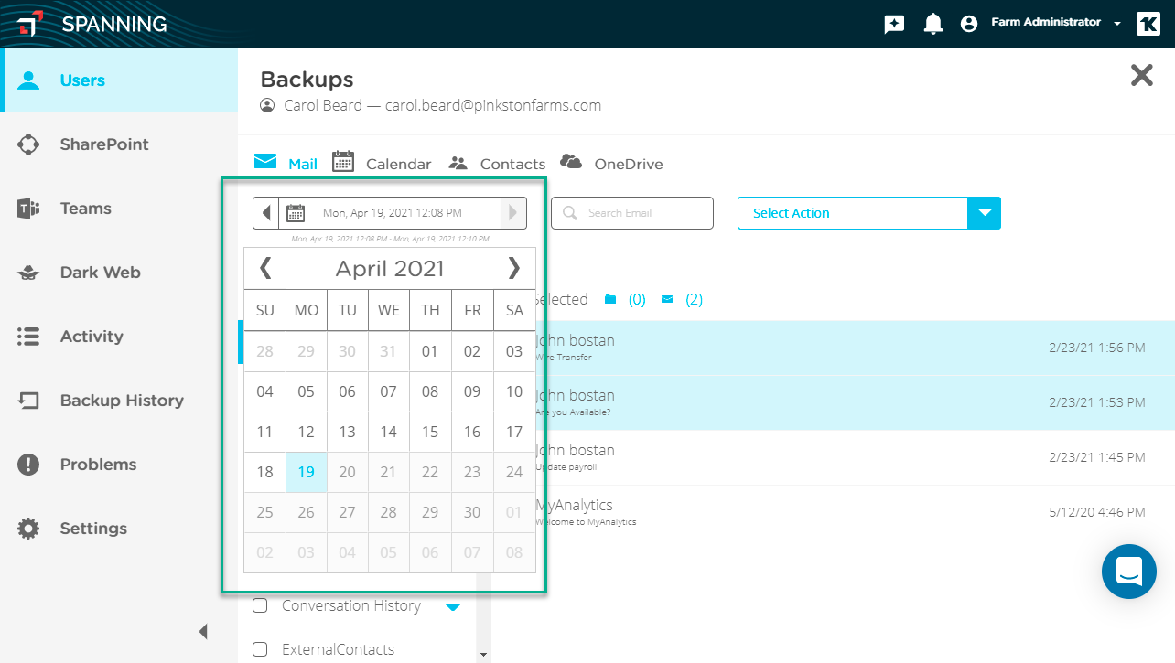
Task: Open the Welcome to MyAnalytics email
Action: pos(833,512)
